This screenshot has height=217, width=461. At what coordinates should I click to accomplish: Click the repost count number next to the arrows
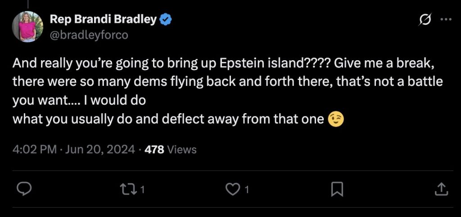point(142,190)
